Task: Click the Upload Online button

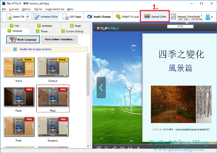Action: [x=155, y=17]
